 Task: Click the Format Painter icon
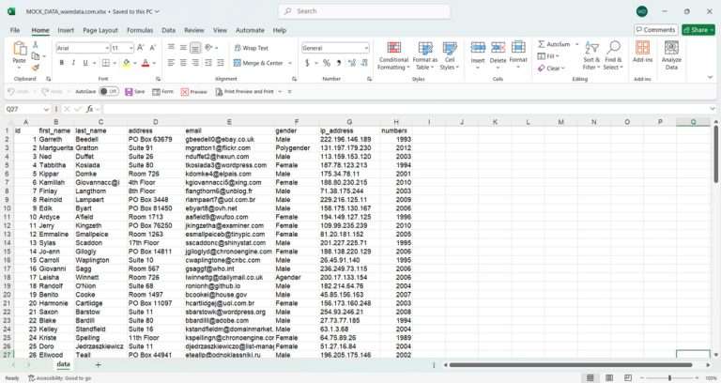(x=36, y=68)
